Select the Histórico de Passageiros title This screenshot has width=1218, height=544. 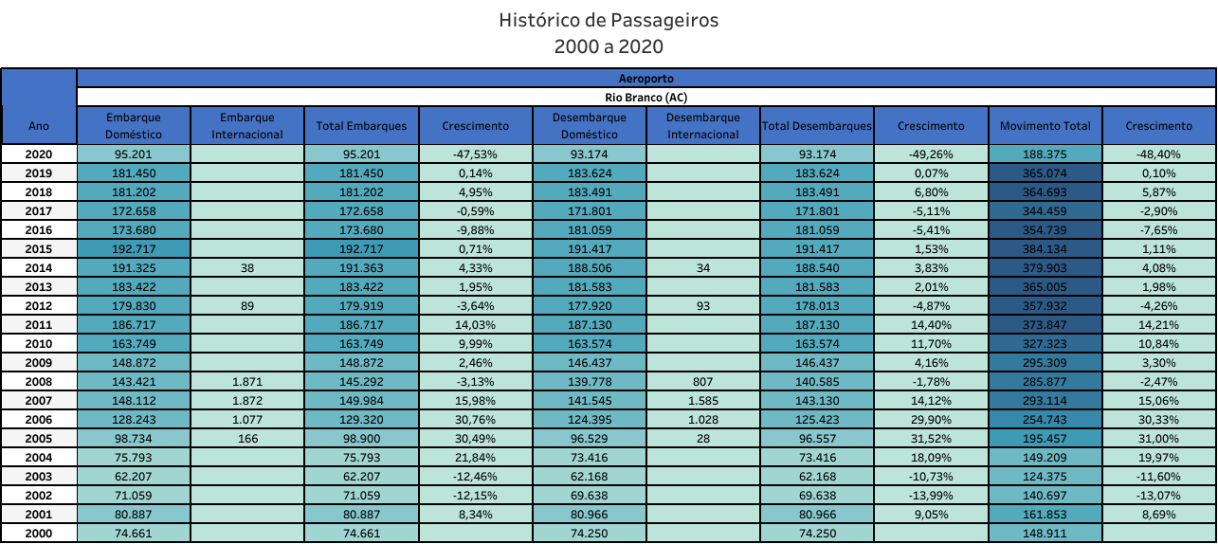pyautogui.click(x=609, y=20)
